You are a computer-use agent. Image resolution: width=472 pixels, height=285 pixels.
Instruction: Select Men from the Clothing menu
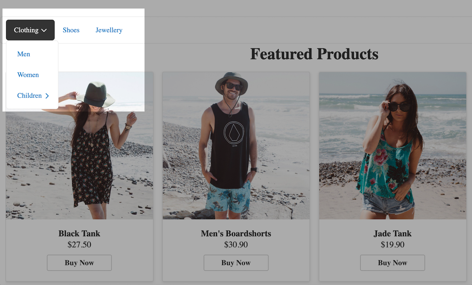click(23, 54)
